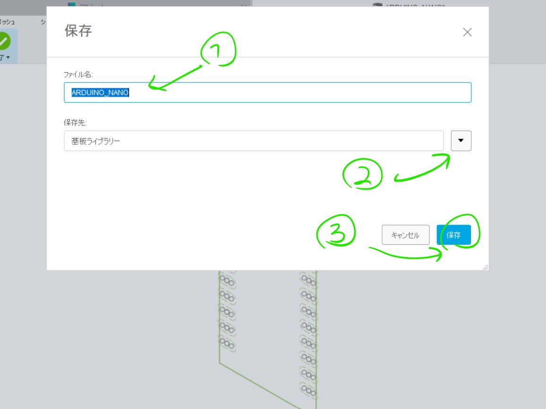Click the X icon to close the save dialog

[x=467, y=32]
